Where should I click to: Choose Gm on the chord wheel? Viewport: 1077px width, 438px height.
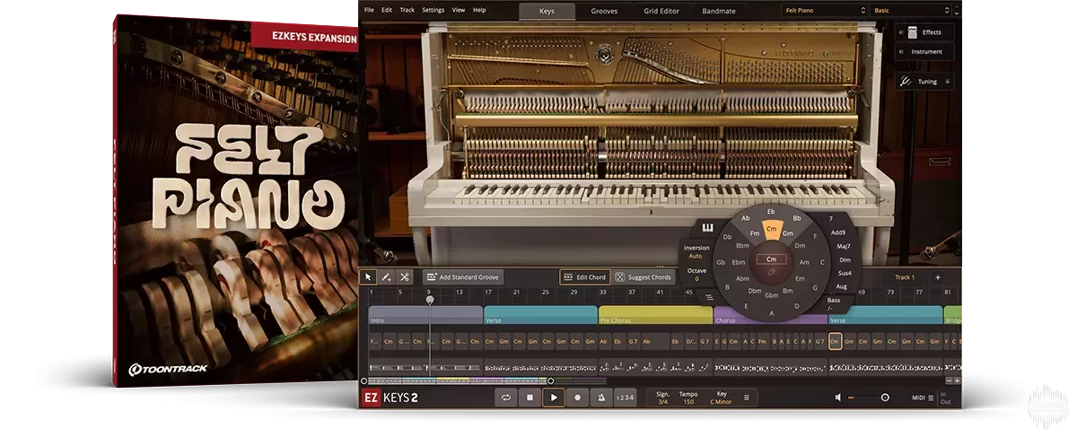click(x=789, y=233)
